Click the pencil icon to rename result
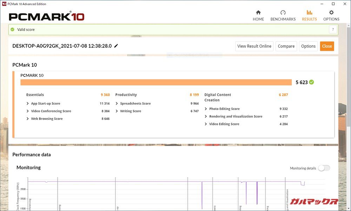 coord(116,46)
